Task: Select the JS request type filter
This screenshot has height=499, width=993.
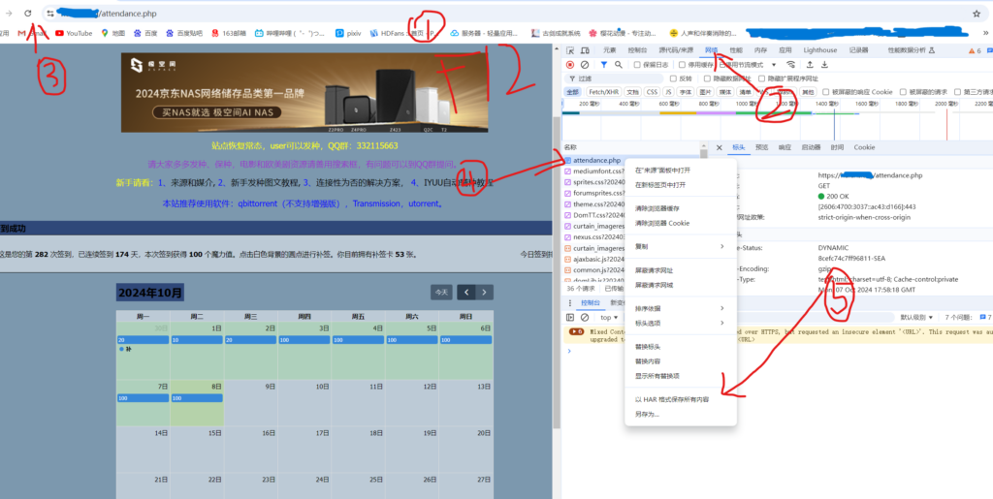Action: (668, 92)
